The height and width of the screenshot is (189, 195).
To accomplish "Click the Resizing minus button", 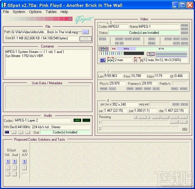I will pos(148,117).
